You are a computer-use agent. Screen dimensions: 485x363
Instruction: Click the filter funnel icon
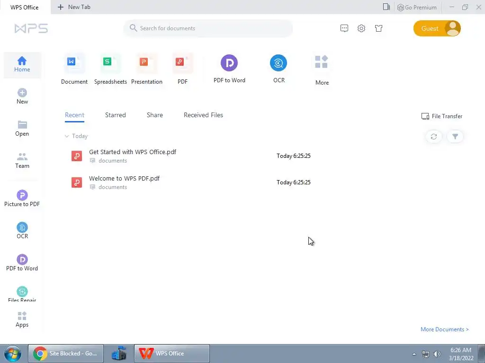click(x=455, y=137)
